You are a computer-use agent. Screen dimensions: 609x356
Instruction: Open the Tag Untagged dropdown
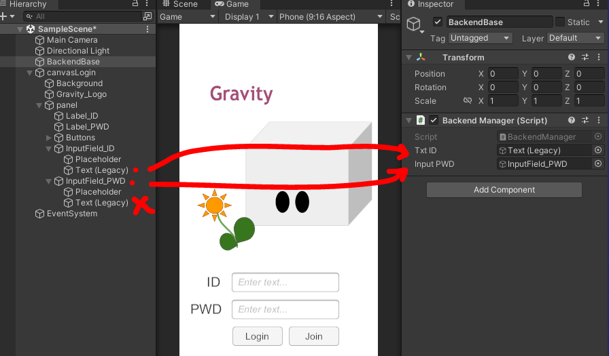tap(480, 38)
